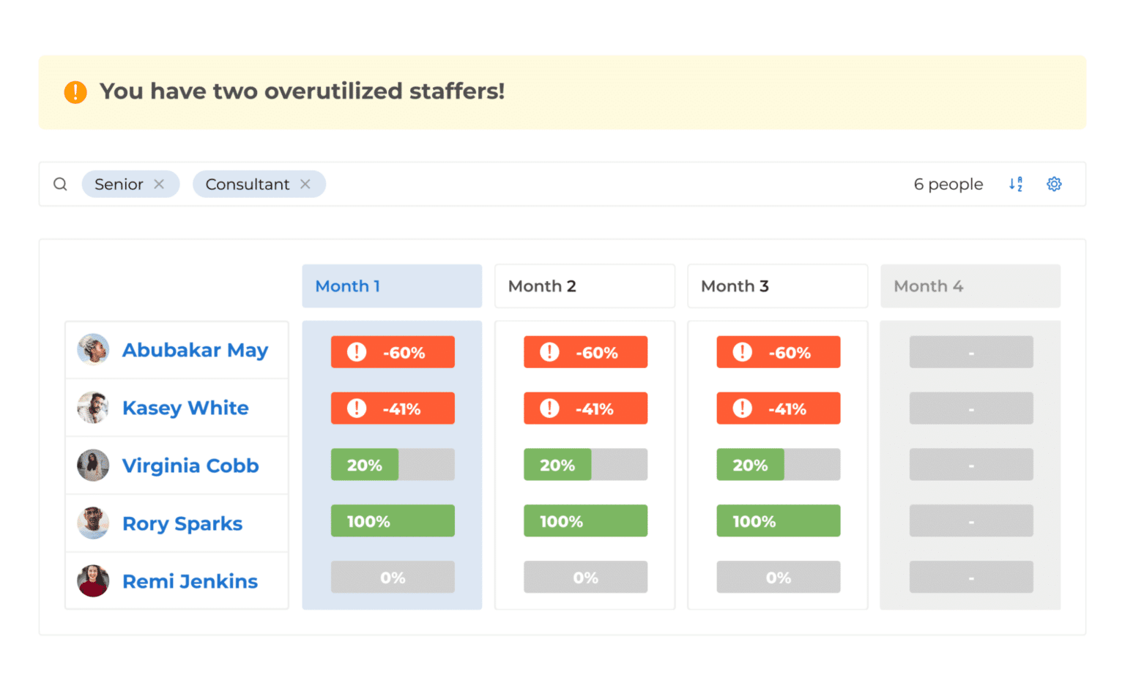Open the view settings gear
The width and height of the screenshot is (1125, 691).
click(1054, 184)
